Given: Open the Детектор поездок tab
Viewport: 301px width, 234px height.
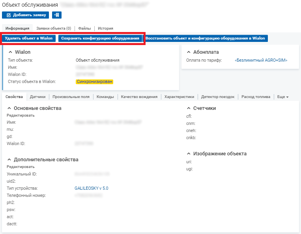Looking at the screenshot, I should (x=218, y=97).
